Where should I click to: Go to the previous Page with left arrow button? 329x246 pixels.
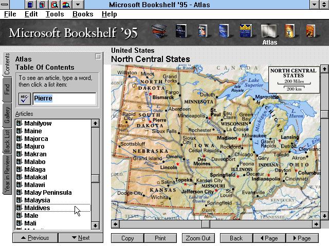coord(269,238)
